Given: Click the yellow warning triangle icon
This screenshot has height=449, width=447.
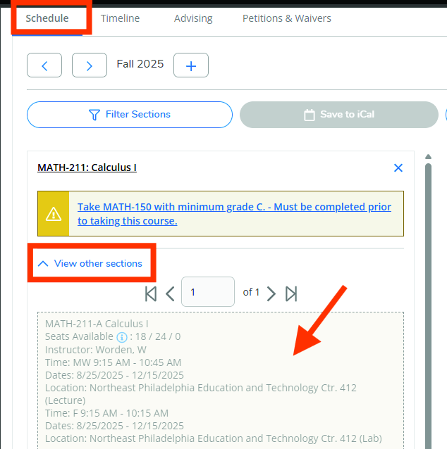Looking at the screenshot, I should [x=54, y=214].
